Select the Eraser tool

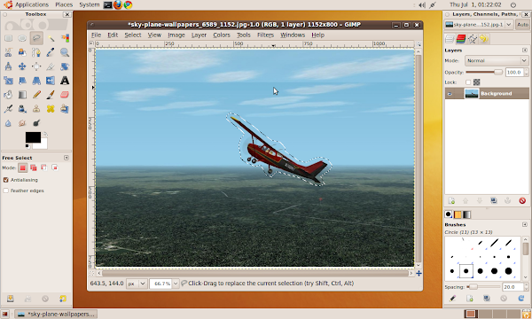pyautogui.click(x=65, y=95)
